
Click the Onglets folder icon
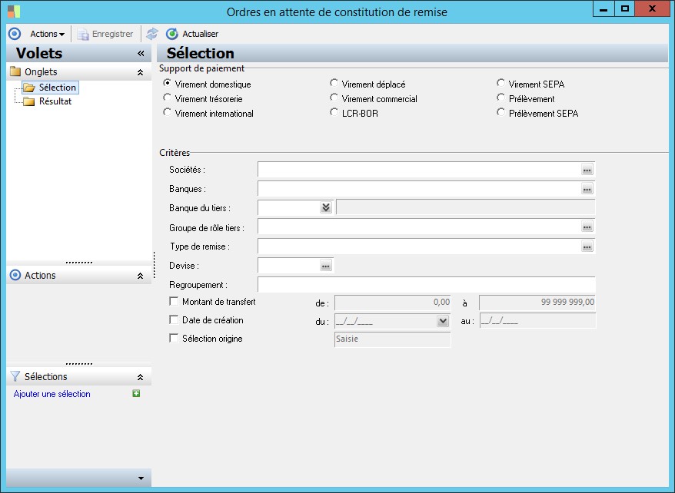[15, 71]
